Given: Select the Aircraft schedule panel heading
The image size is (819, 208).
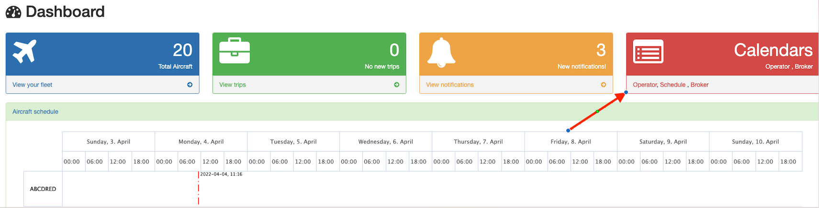Looking at the screenshot, I should coord(35,111).
